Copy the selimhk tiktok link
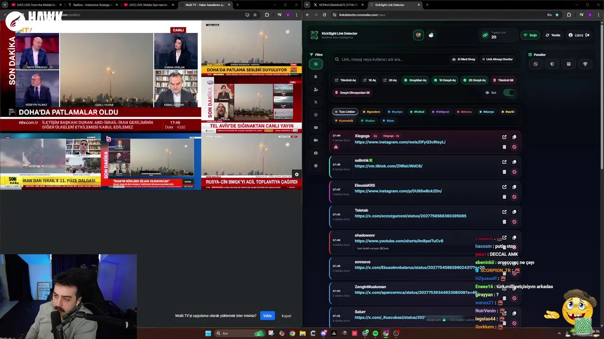The image size is (604, 339). [514, 162]
